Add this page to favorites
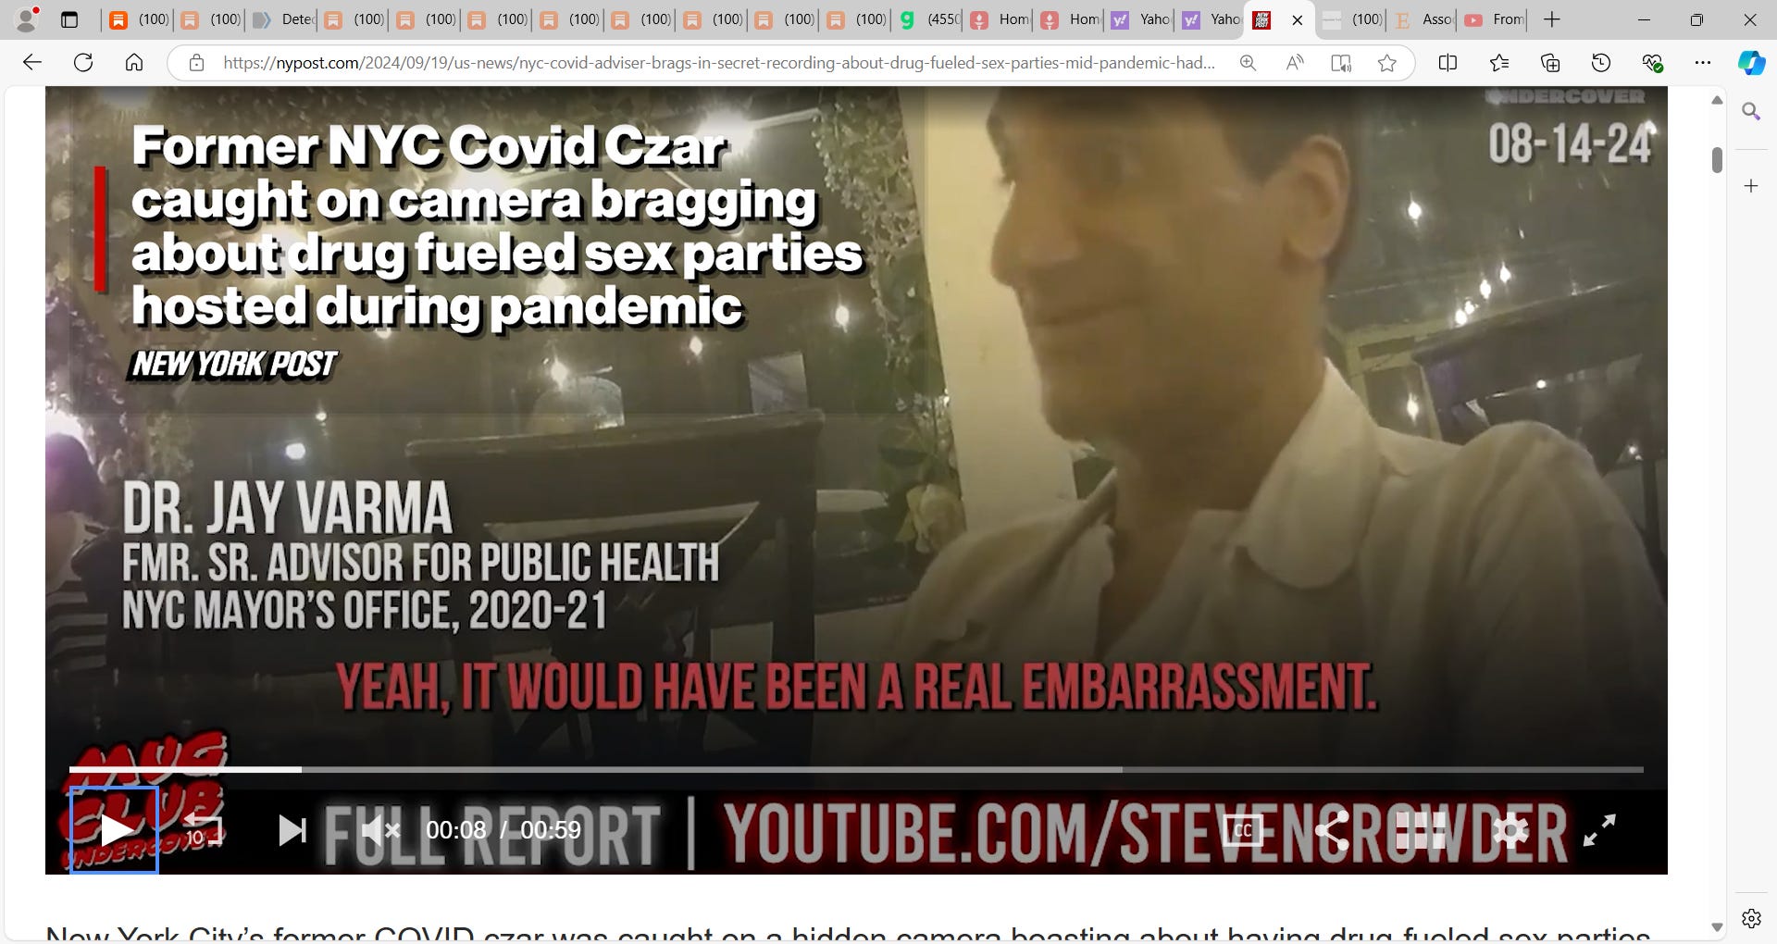 coord(1386,63)
